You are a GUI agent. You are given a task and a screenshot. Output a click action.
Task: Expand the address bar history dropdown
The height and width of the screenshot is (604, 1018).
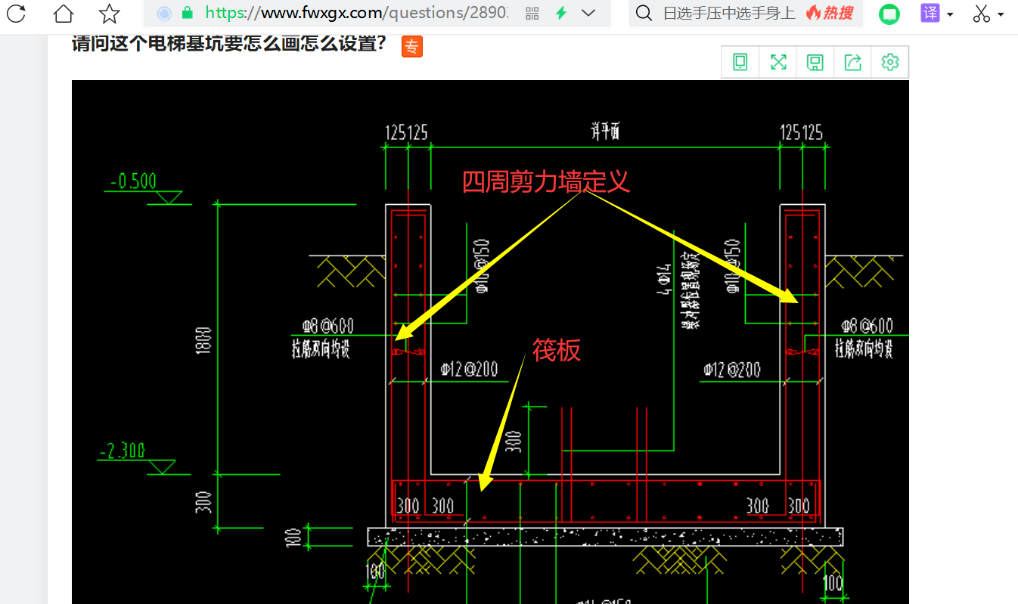click(588, 13)
